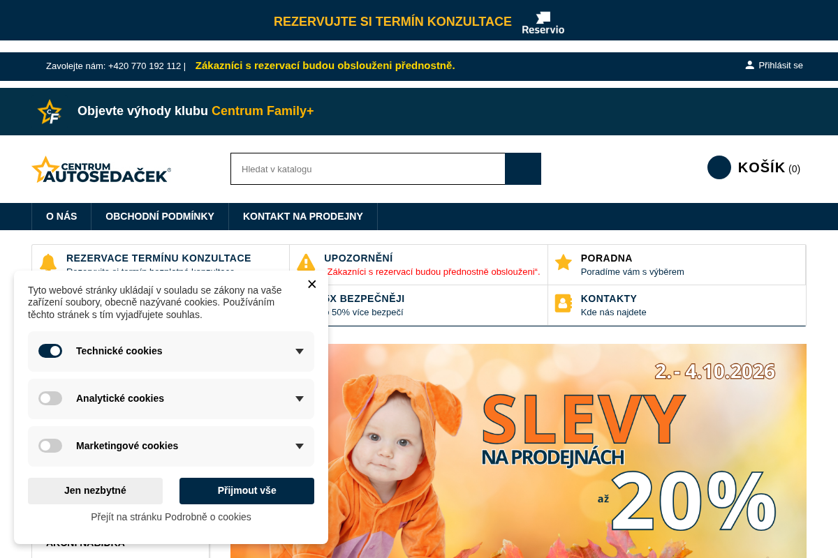Click the bell icon for Rezervace termínu
This screenshot has width=838, height=558.
(x=48, y=262)
